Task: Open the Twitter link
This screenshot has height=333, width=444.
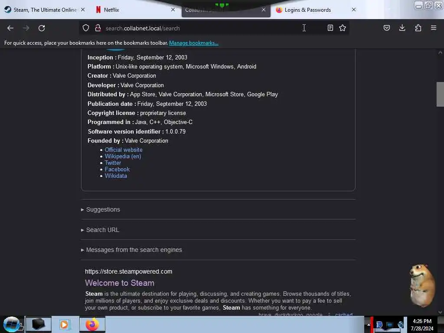Action: click(113, 163)
